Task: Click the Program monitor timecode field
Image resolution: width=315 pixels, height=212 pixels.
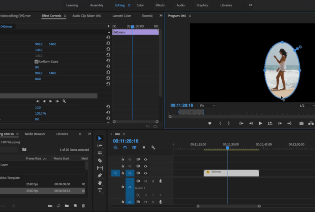Action: pyautogui.click(x=182, y=105)
